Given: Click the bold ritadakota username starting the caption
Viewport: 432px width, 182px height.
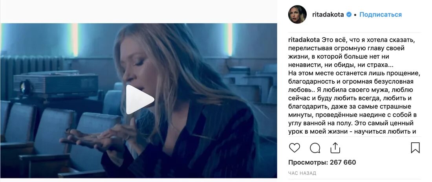Looking at the screenshot, I should click(304, 40).
